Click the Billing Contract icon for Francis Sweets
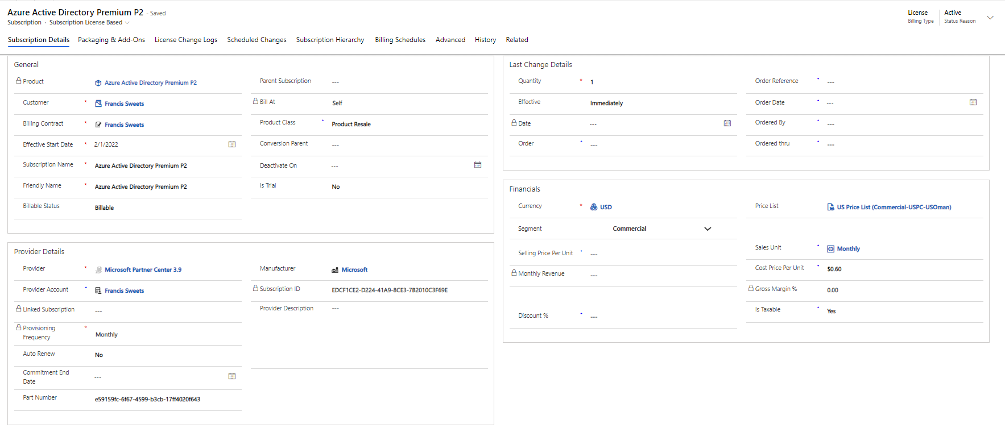1005x432 pixels. point(98,125)
